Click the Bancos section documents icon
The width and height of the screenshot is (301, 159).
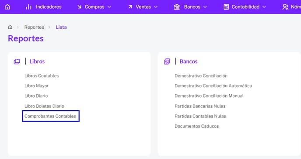coord(167,61)
